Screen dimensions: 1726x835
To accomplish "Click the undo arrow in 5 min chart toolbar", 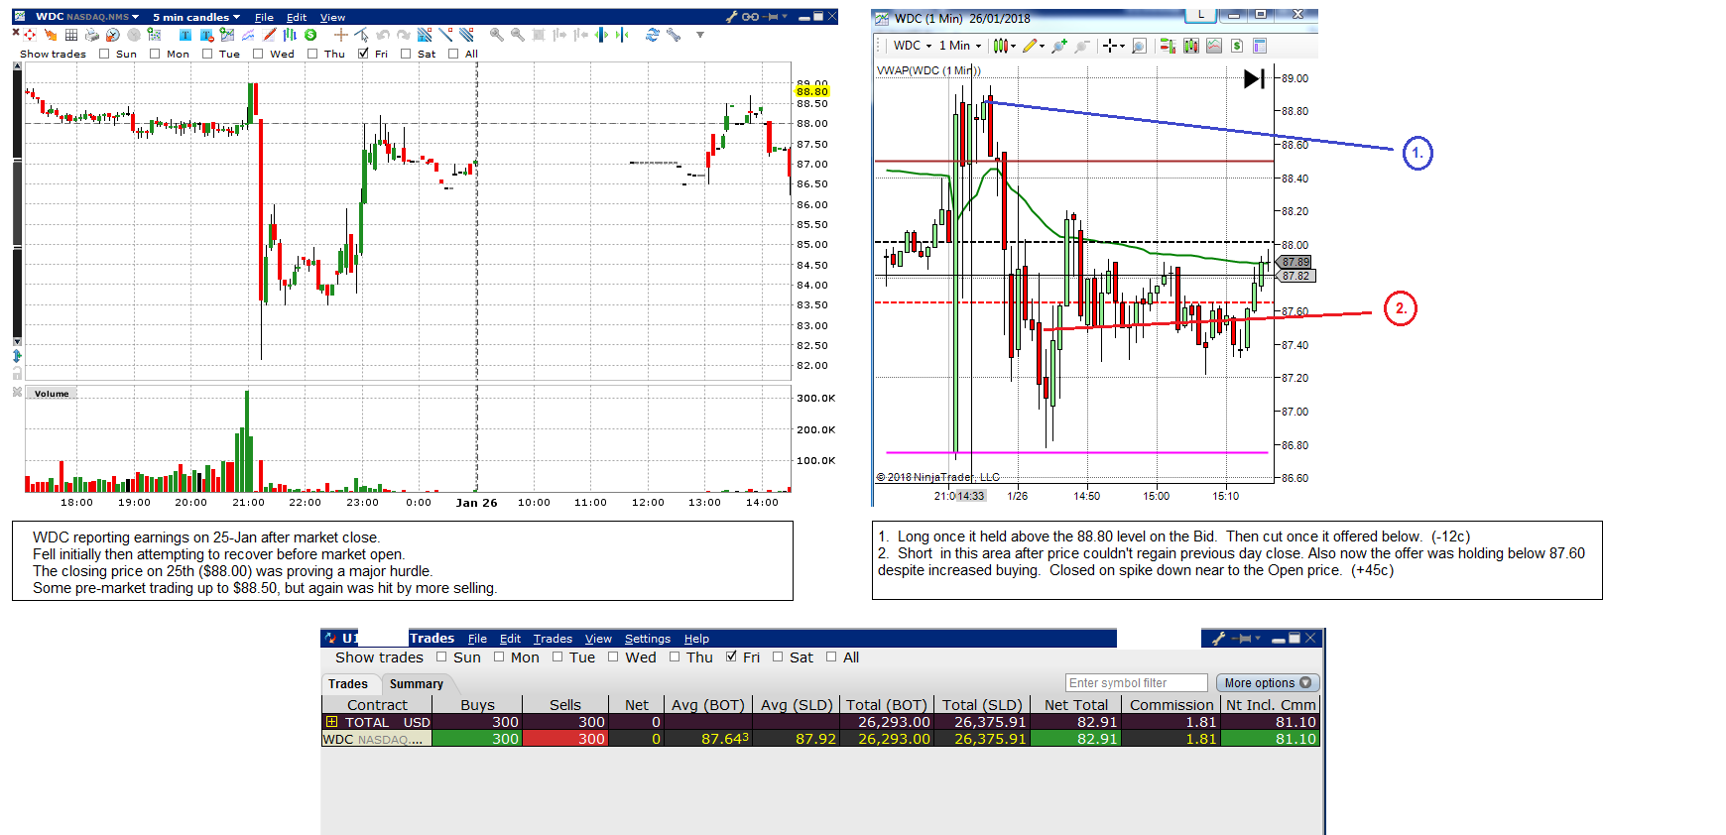I will 383,35.
